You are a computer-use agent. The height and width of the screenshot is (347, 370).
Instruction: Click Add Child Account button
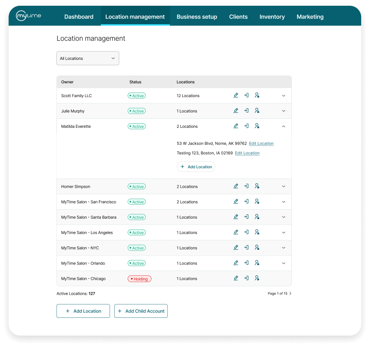[141, 311]
